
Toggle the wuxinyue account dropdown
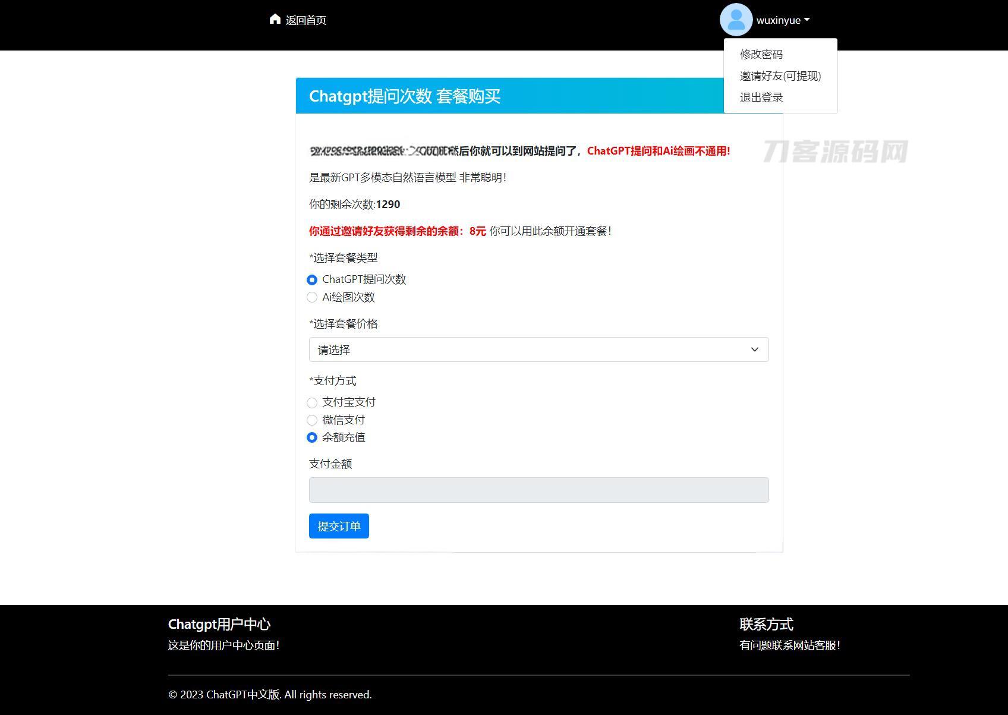(783, 20)
